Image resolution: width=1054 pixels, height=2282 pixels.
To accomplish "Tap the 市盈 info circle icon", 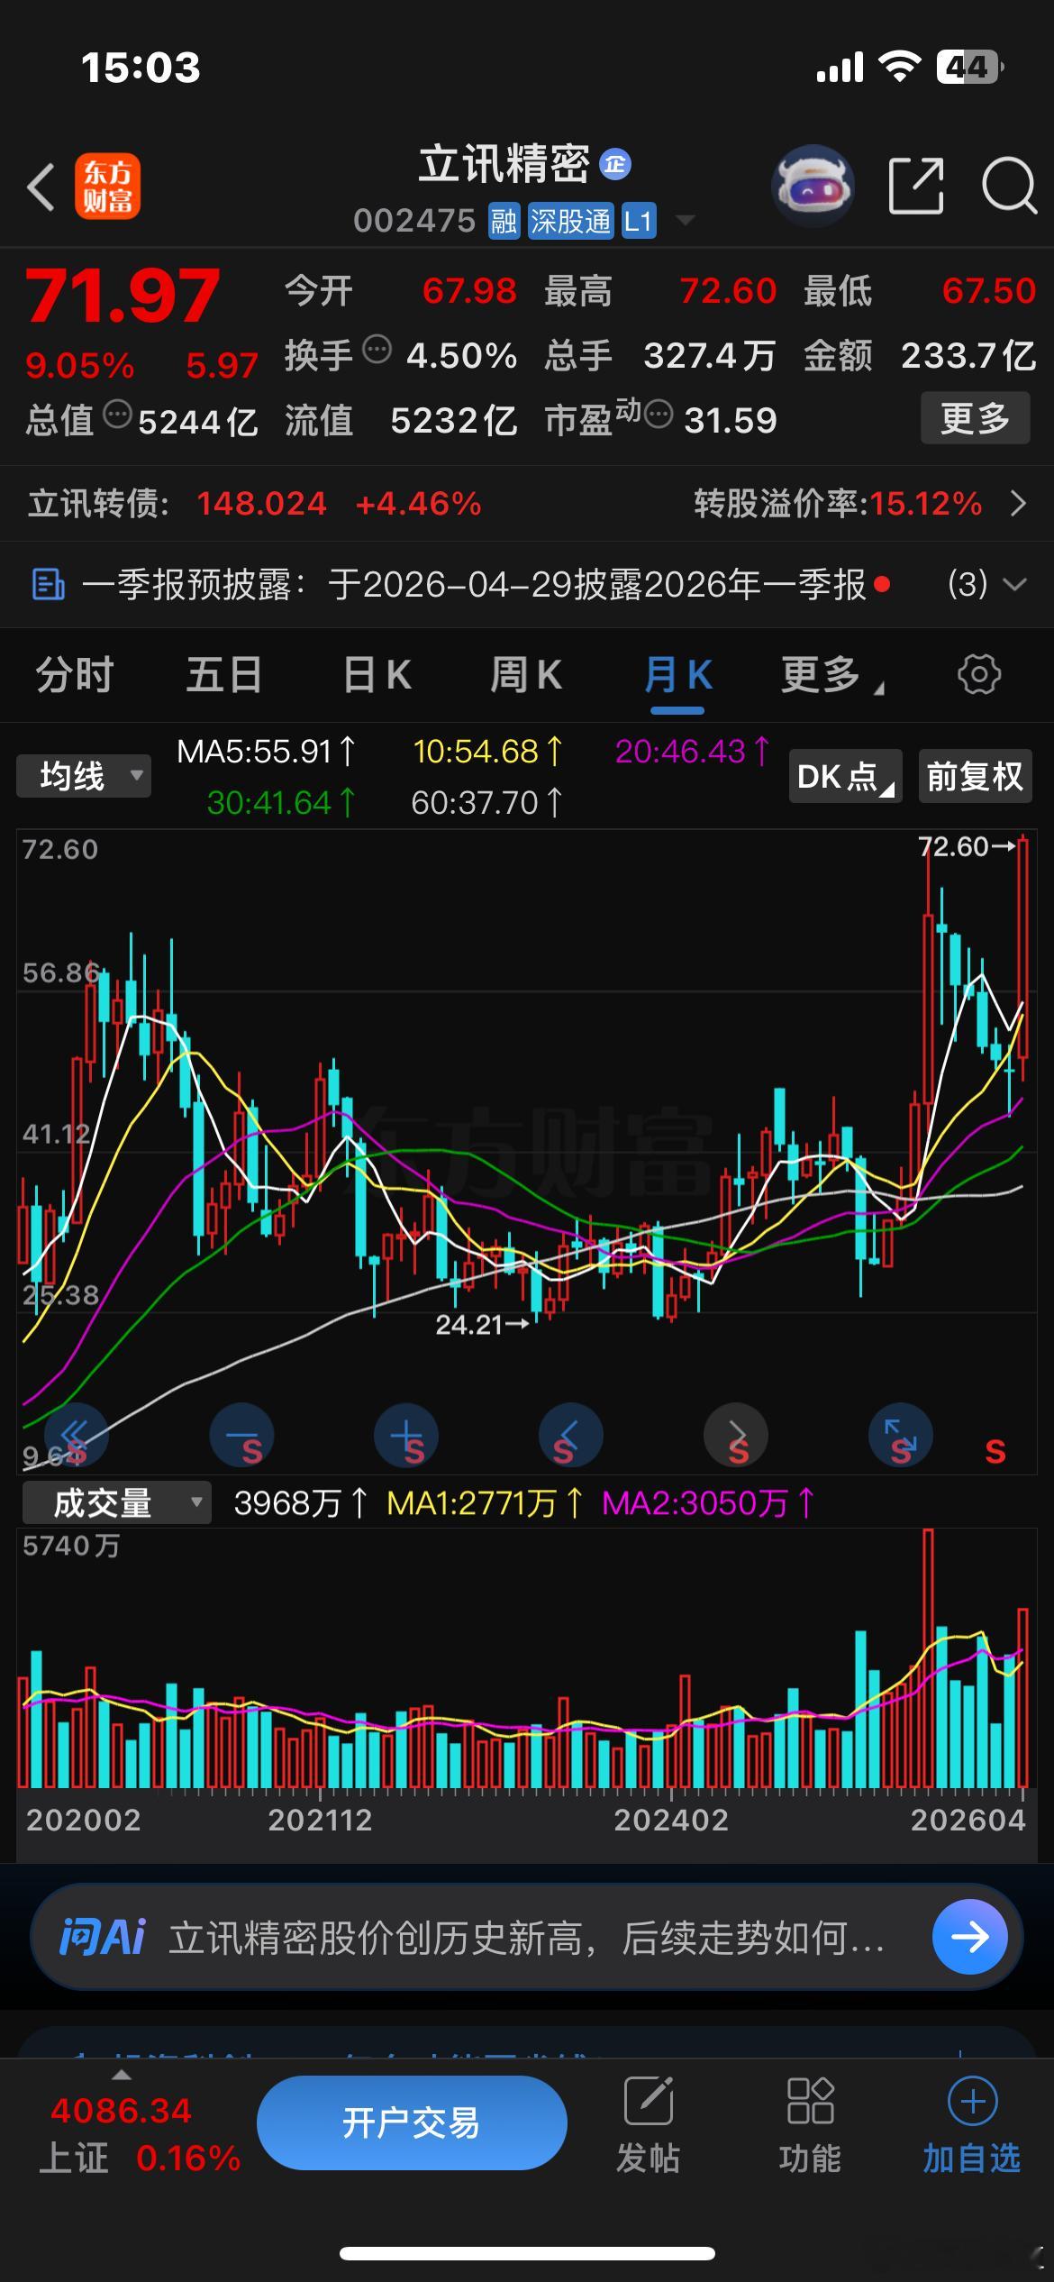I will (x=659, y=415).
